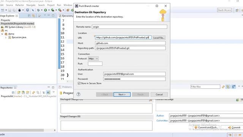The height and width of the screenshot is (137, 243).
Task: Collapse the demo package node
Action: [x=2, y=34]
